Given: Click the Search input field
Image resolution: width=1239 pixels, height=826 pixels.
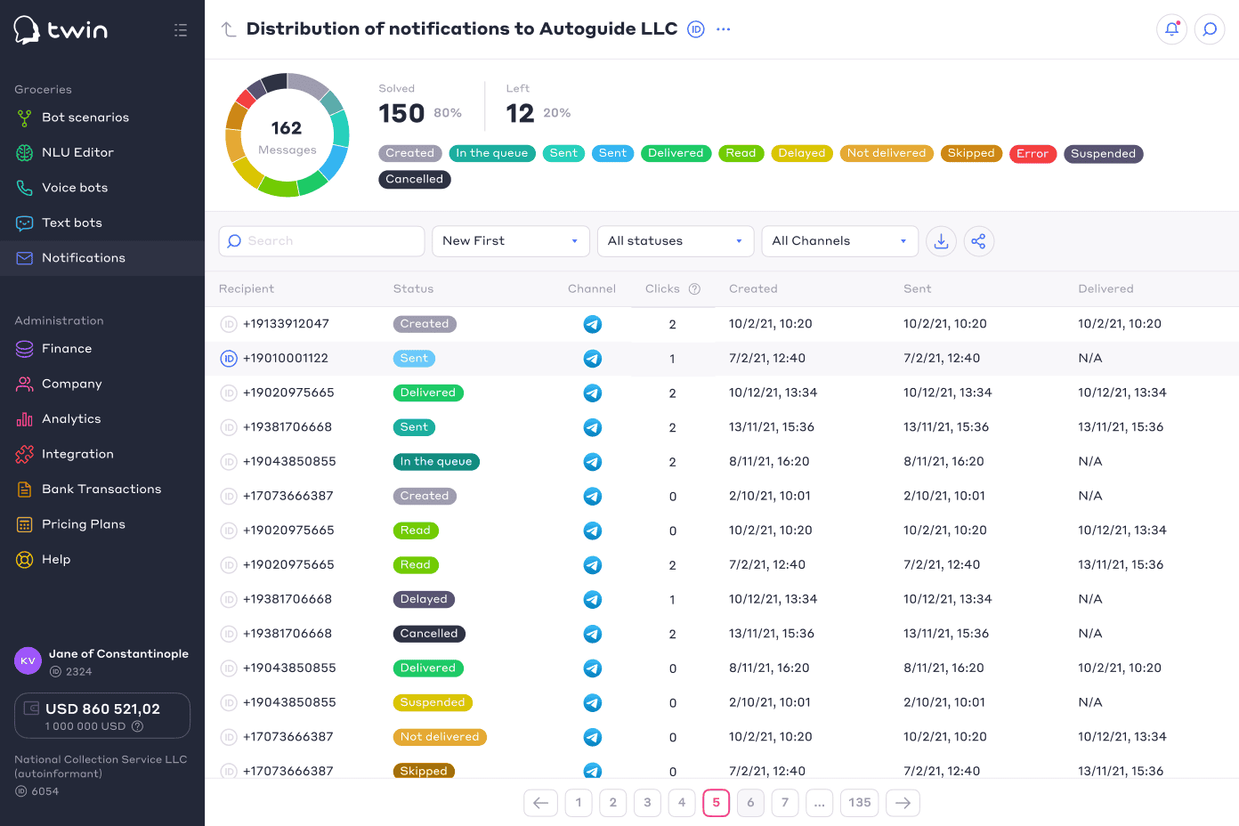Looking at the screenshot, I should click(321, 241).
